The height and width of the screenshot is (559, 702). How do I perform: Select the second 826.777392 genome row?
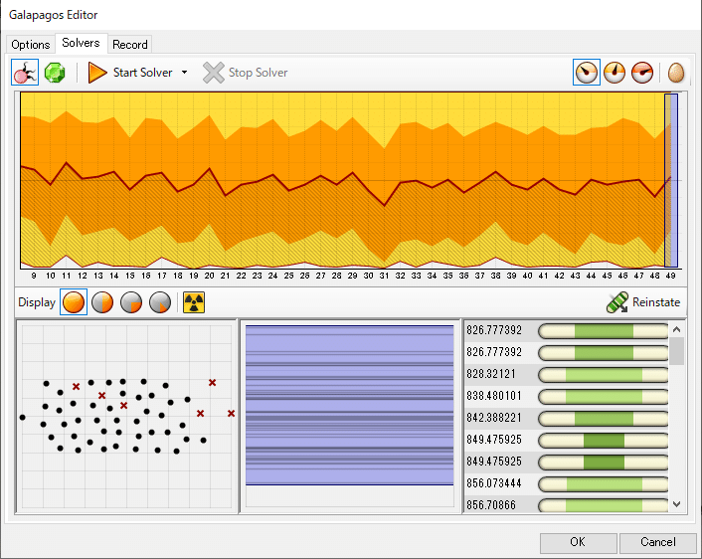click(x=567, y=352)
